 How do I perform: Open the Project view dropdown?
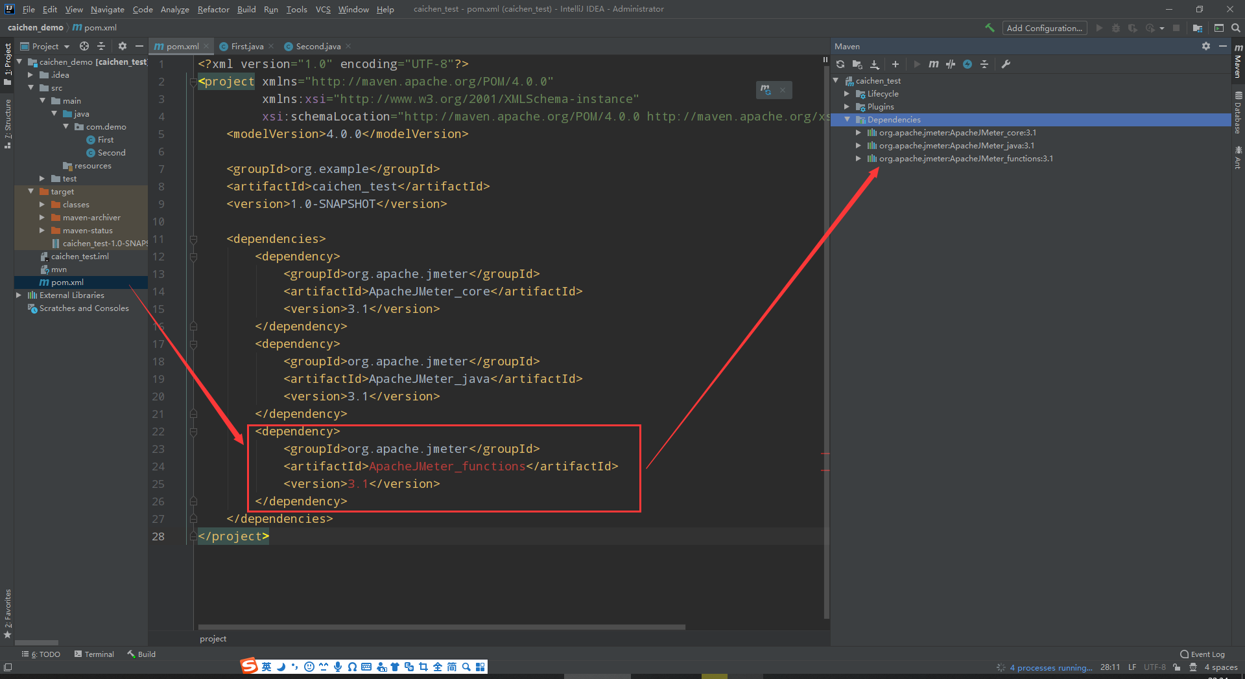[45, 46]
